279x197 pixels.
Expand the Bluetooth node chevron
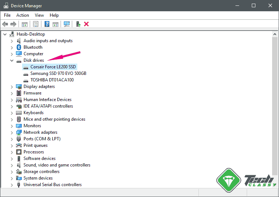[12, 48]
